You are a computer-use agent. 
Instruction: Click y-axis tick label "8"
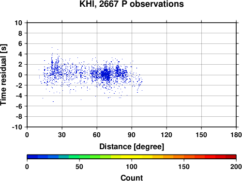coord(20,33)
